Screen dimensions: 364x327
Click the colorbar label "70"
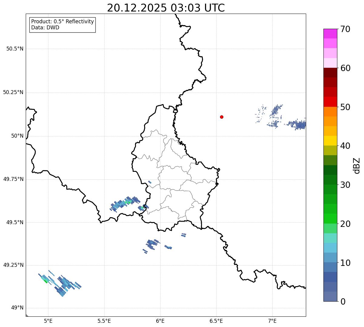click(x=345, y=29)
